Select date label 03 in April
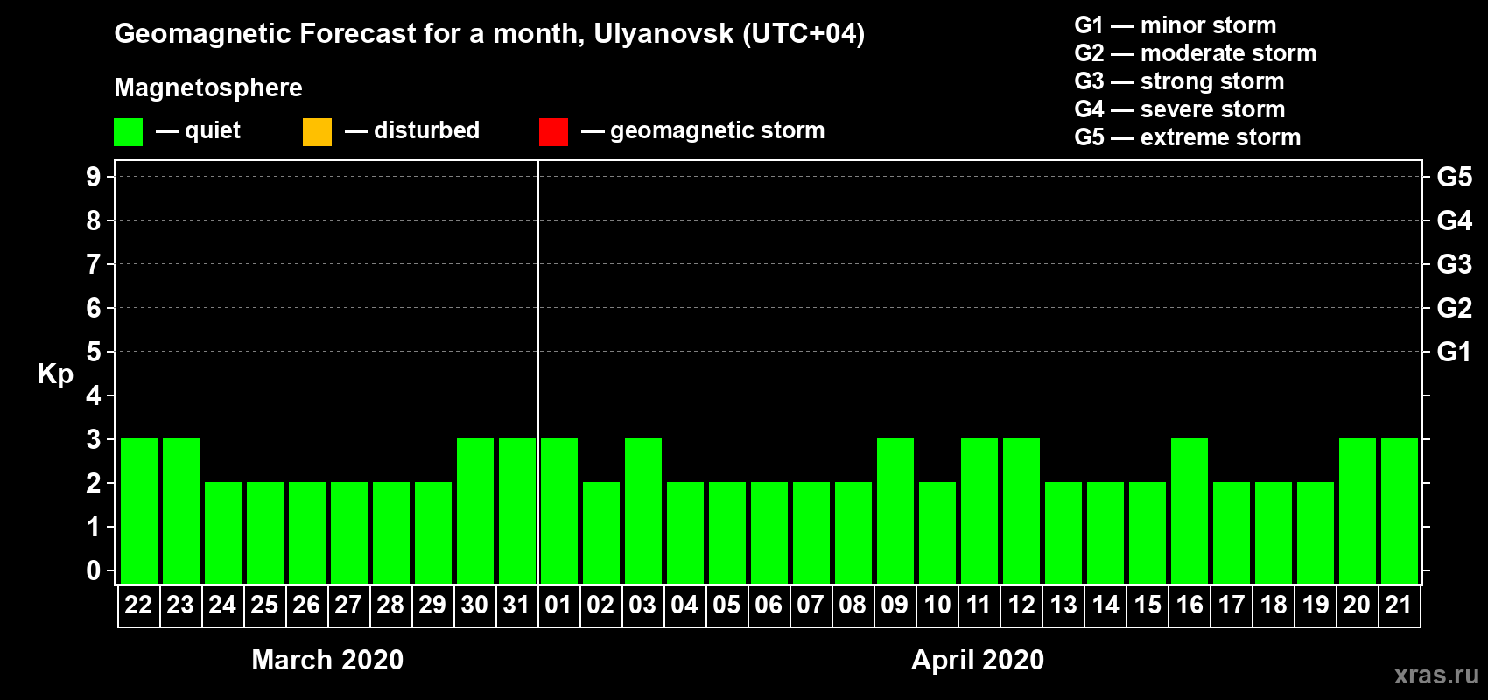The image size is (1488, 700). coord(642,605)
